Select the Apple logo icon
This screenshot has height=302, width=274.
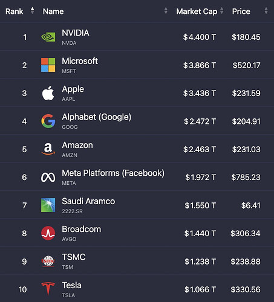tap(48, 93)
